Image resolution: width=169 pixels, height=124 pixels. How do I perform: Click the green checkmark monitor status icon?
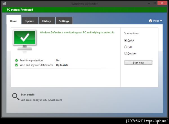[x=25, y=41]
